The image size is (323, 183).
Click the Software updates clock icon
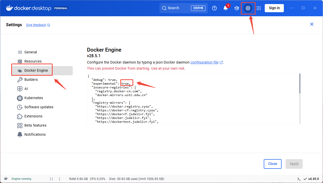click(20, 107)
